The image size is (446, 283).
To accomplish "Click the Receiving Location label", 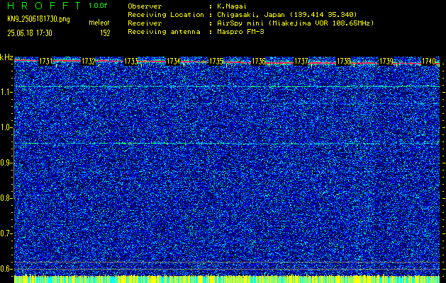I will tap(166, 15).
